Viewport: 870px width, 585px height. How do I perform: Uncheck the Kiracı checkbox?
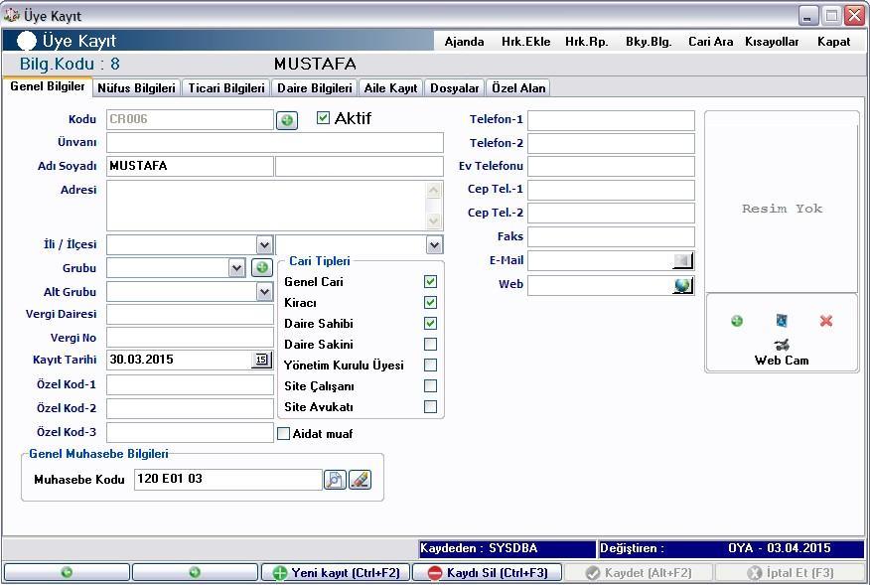[430, 303]
